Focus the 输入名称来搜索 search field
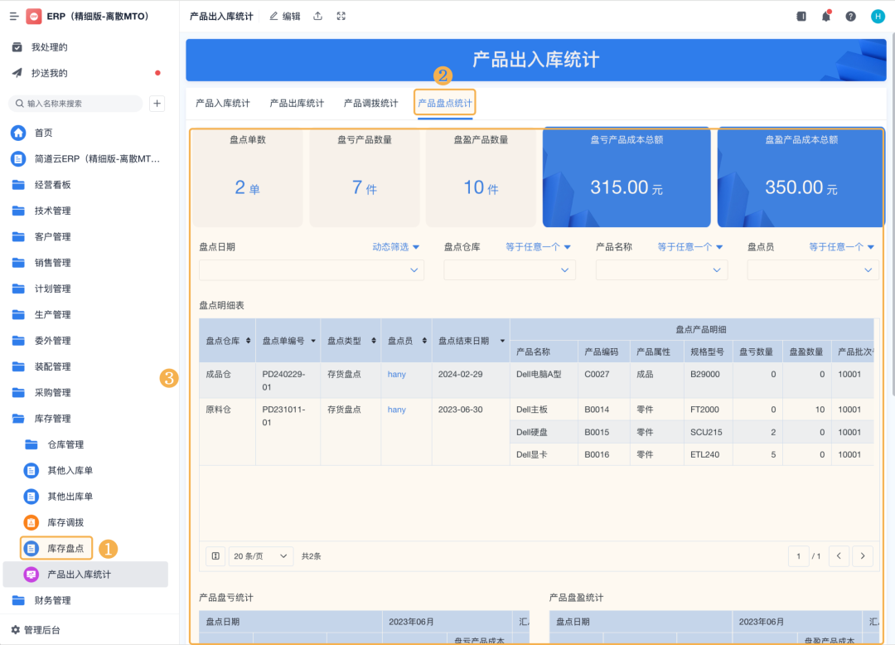Screen dimensions: 895x645 pyautogui.click(x=75, y=104)
